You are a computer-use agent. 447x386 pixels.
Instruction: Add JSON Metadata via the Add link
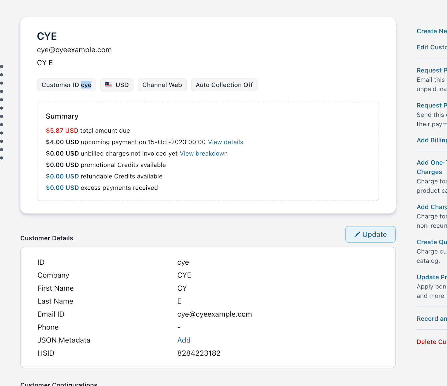click(x=184, y=340)
